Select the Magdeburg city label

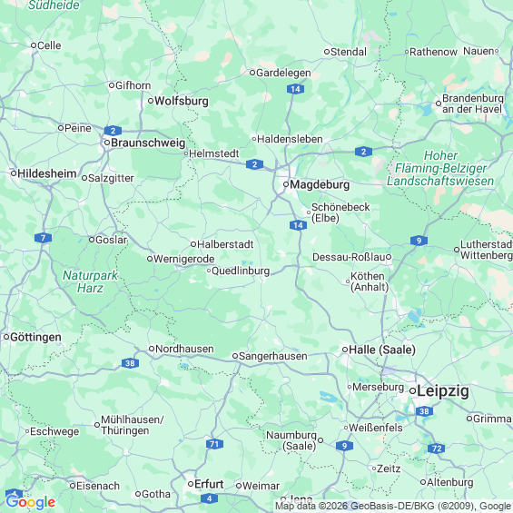pos(320,185)
